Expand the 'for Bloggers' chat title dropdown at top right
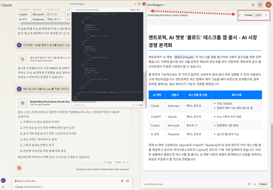The width and height of the screenshot is (273, 190). tap(156, 5)
